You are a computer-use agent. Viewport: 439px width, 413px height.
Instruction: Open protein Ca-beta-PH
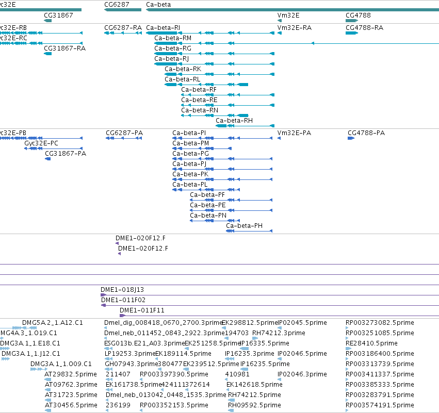point(244,226)
